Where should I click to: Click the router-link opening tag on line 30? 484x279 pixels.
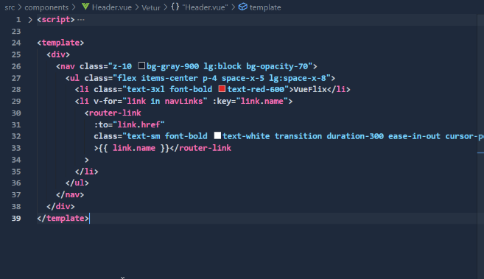[x=113, y=113]
